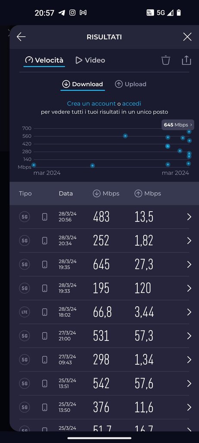Screen dimensions: 199x443
Task: Expand the 483 Mbps result details chevron
Action: (x=189, y=217)
